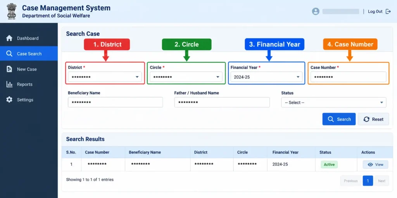Click the District column header in results

tap(201, 152)
